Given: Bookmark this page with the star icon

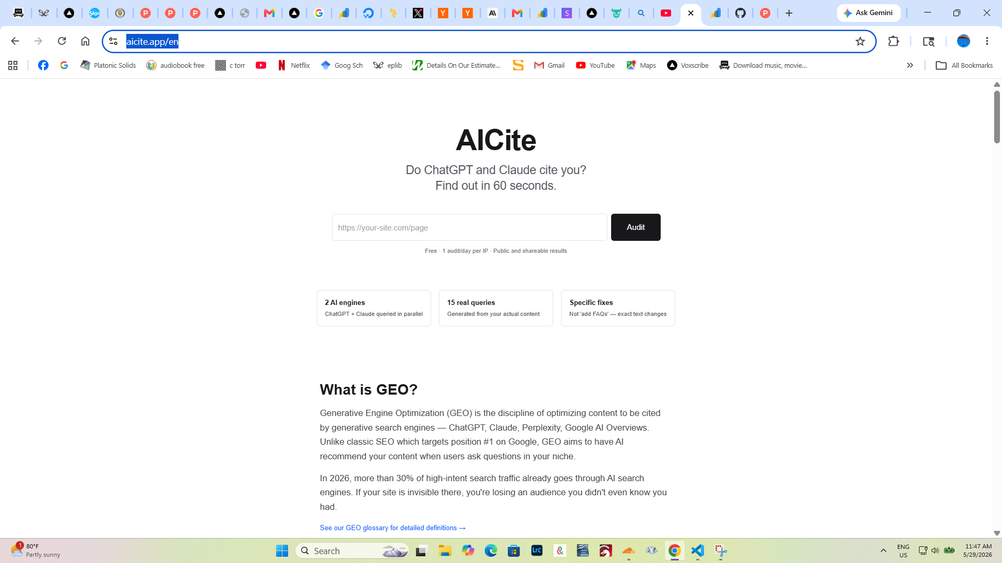Looking at the screenshot, I should click(860, 41).
